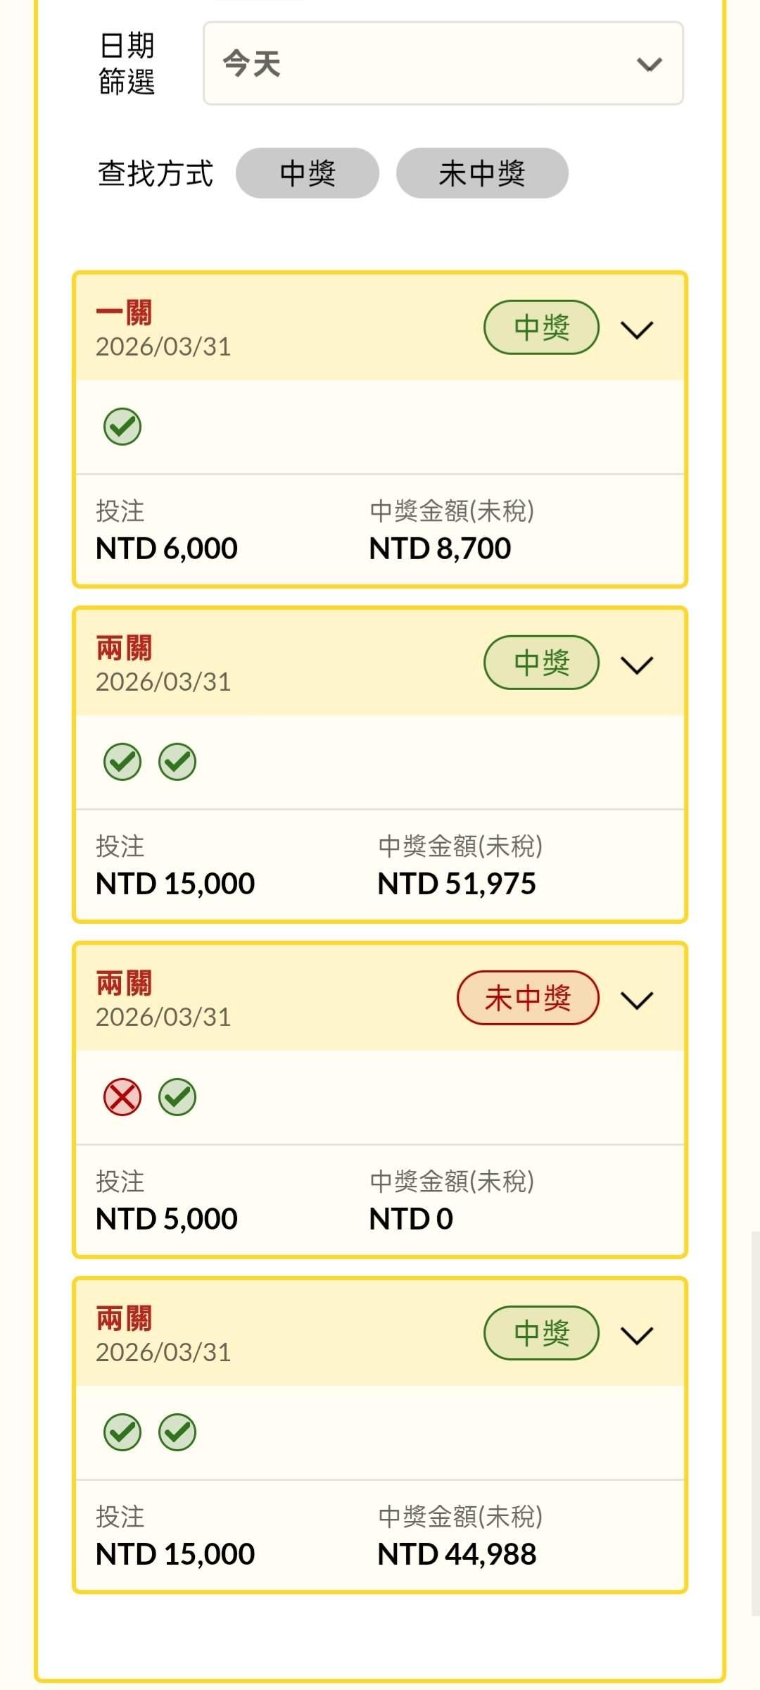Click first green checkmark in NTD 51,975 card

coord(122,762)
